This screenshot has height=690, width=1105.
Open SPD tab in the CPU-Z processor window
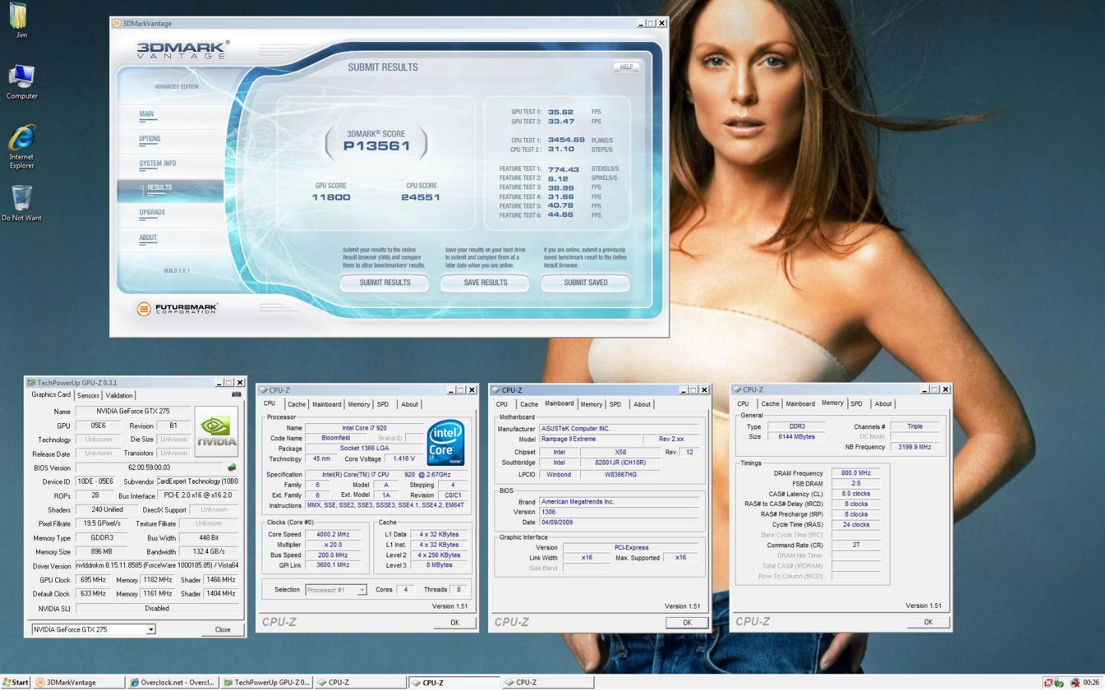click(x=383, y=405)
